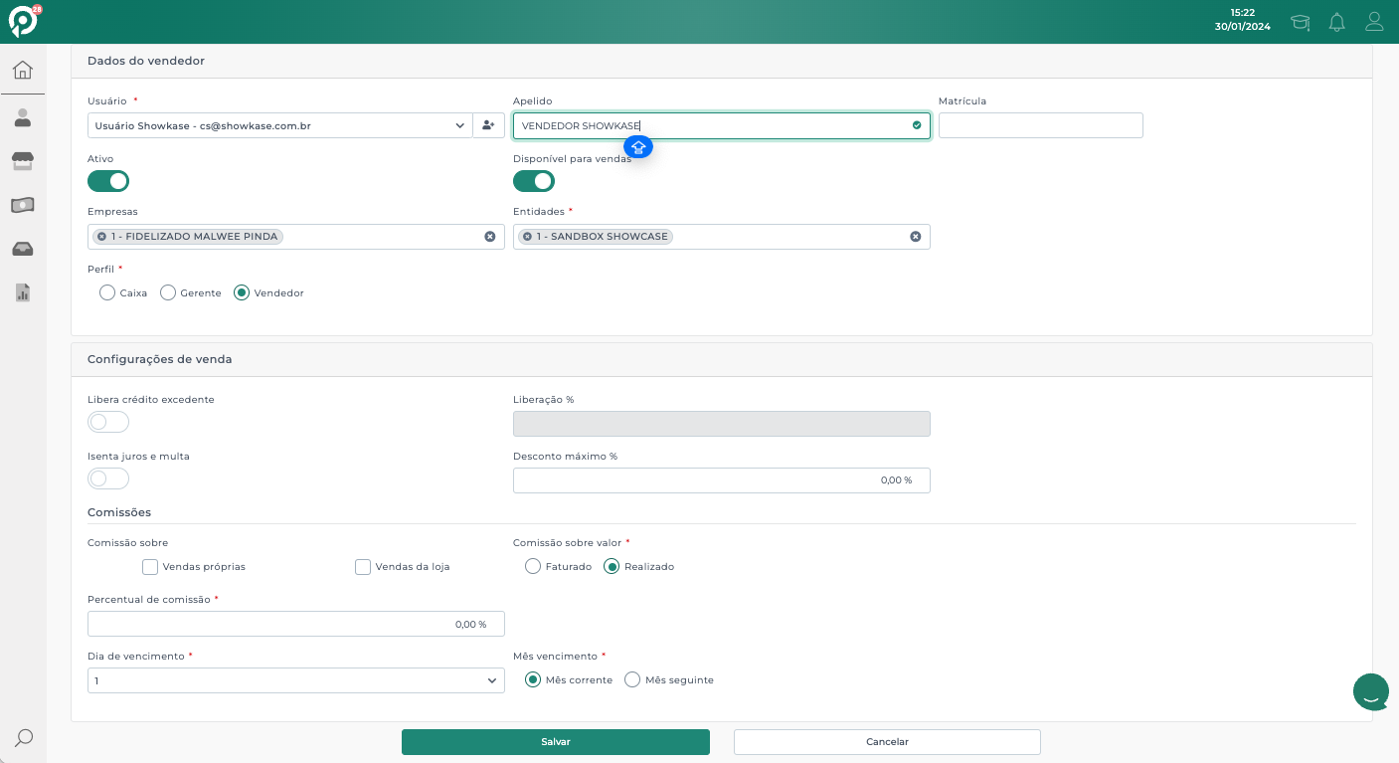Open the person icon in sidebar
1399x763 pixels.
23,118
